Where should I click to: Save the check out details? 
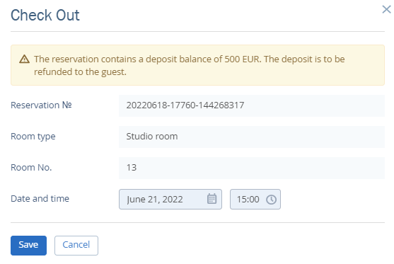28,245
